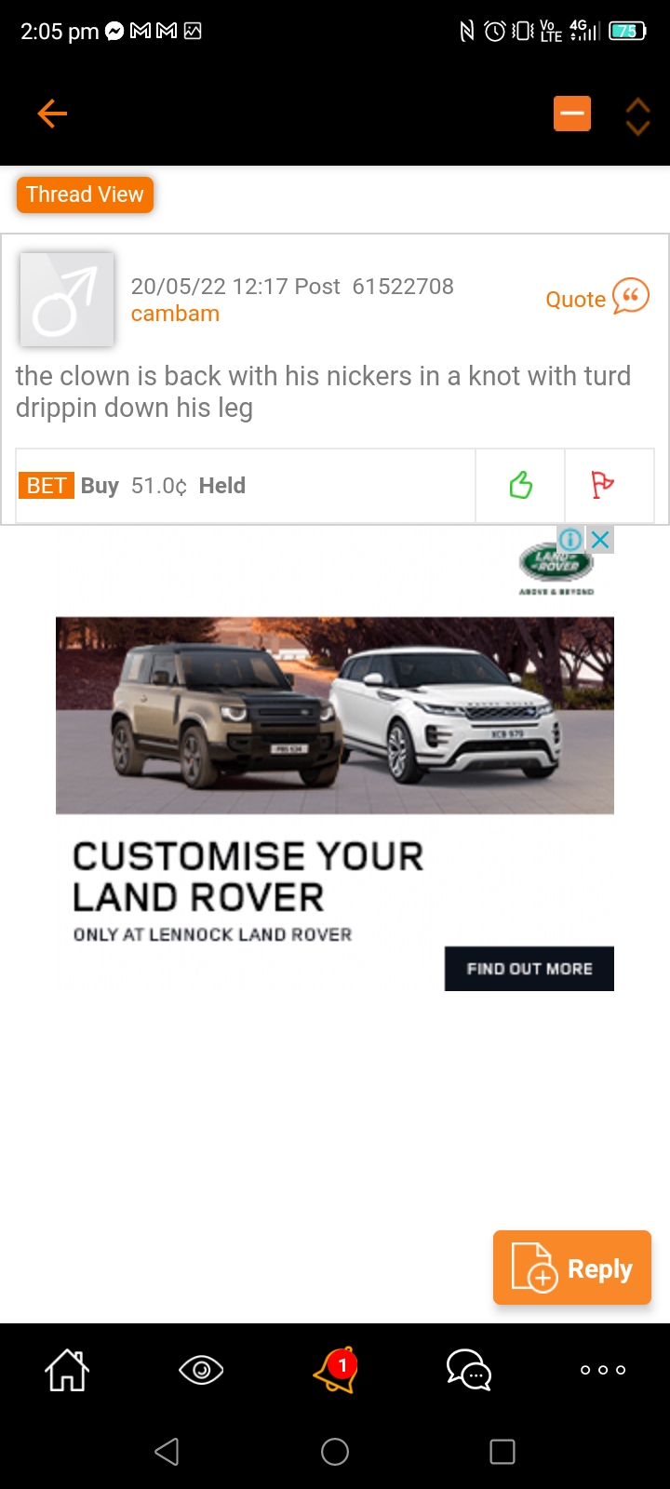Open the ad info icon
This screenshot has height=1489, width=670.
coord(569,539)
